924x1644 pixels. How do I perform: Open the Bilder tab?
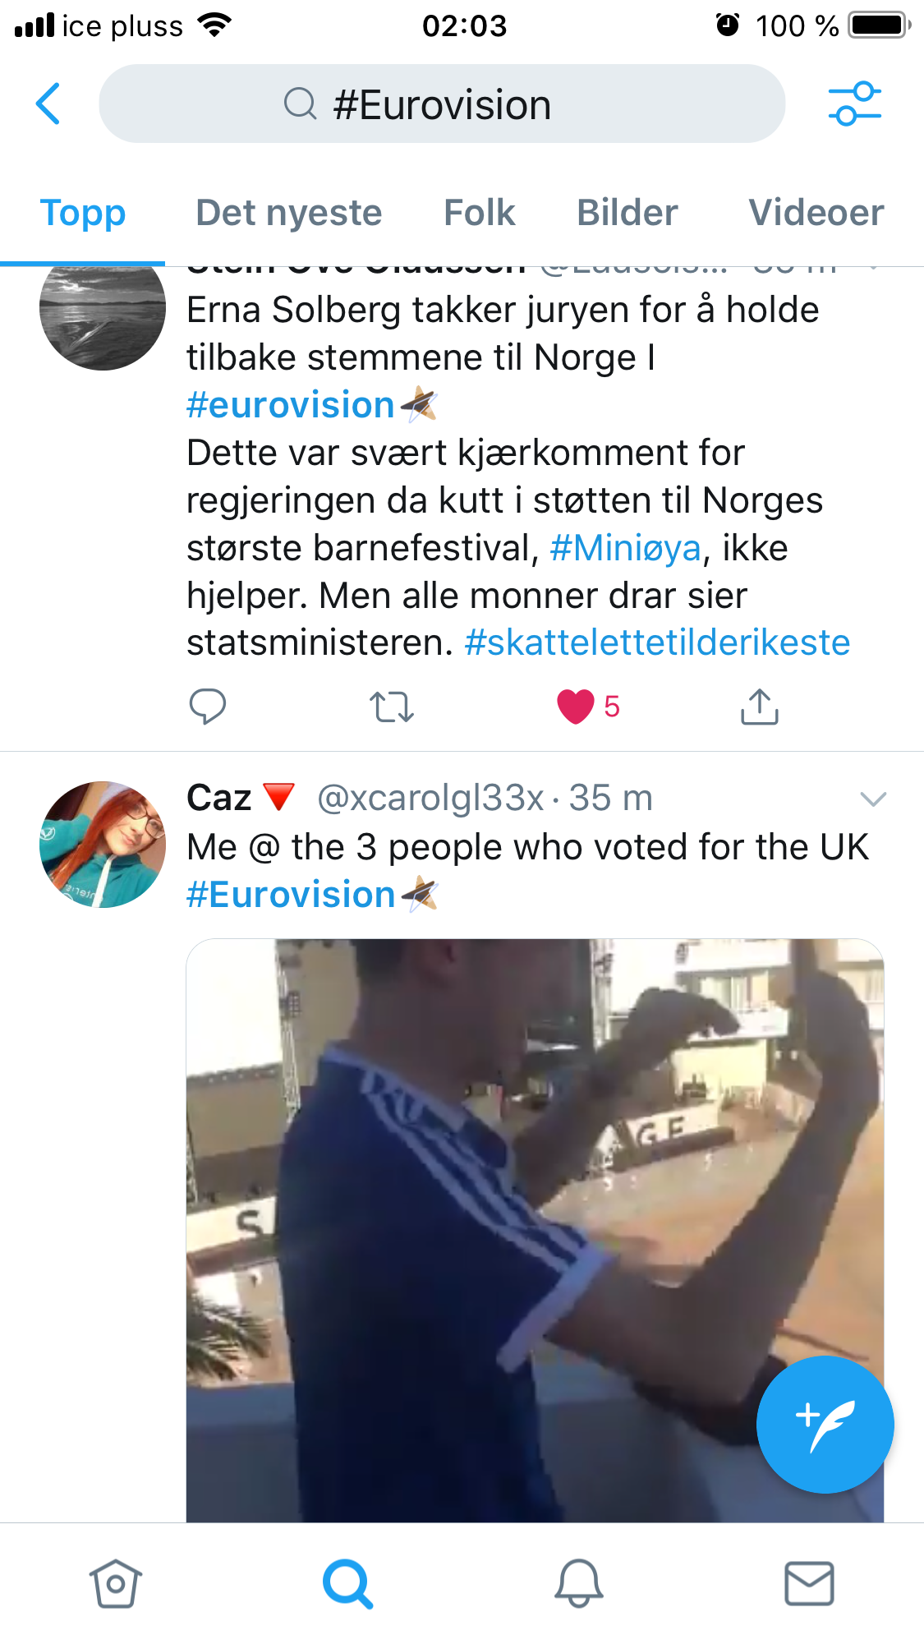click(627, 213)
